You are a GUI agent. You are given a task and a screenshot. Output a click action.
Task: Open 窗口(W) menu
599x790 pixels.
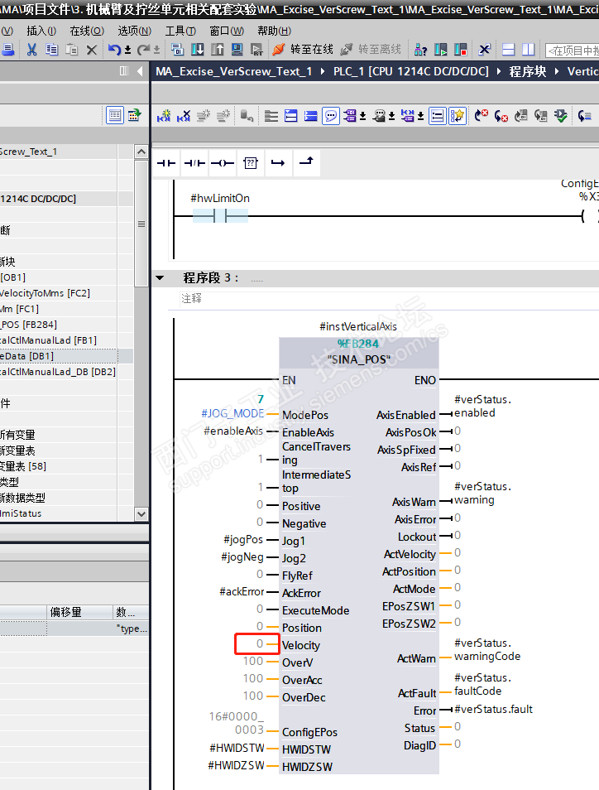point(227,31)
